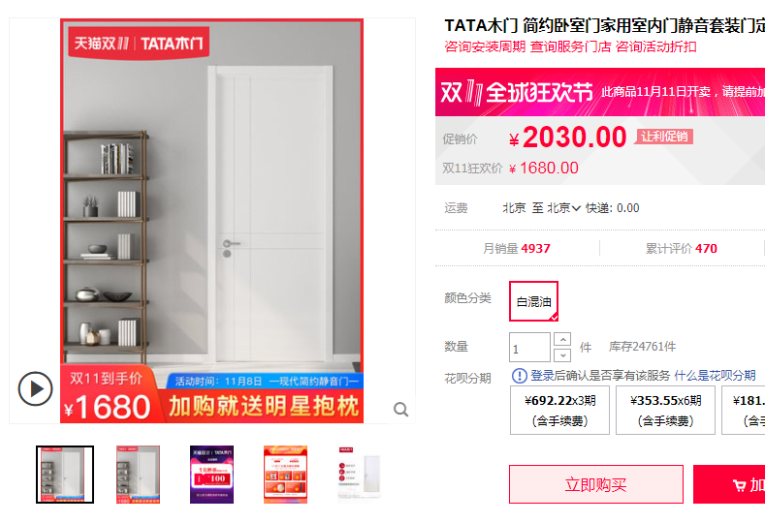Select the red promotional poster thumbnail

coord(285,475)
